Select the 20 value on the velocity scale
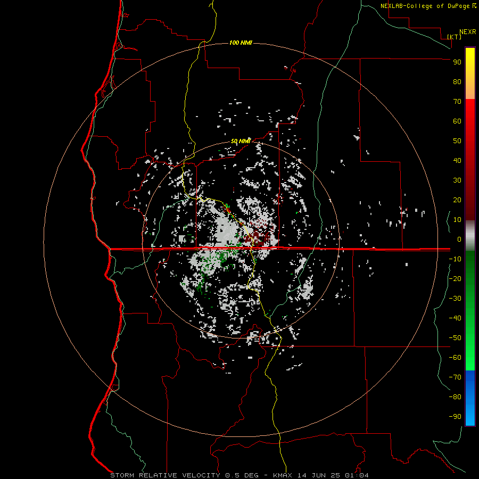 click(457, 200)
